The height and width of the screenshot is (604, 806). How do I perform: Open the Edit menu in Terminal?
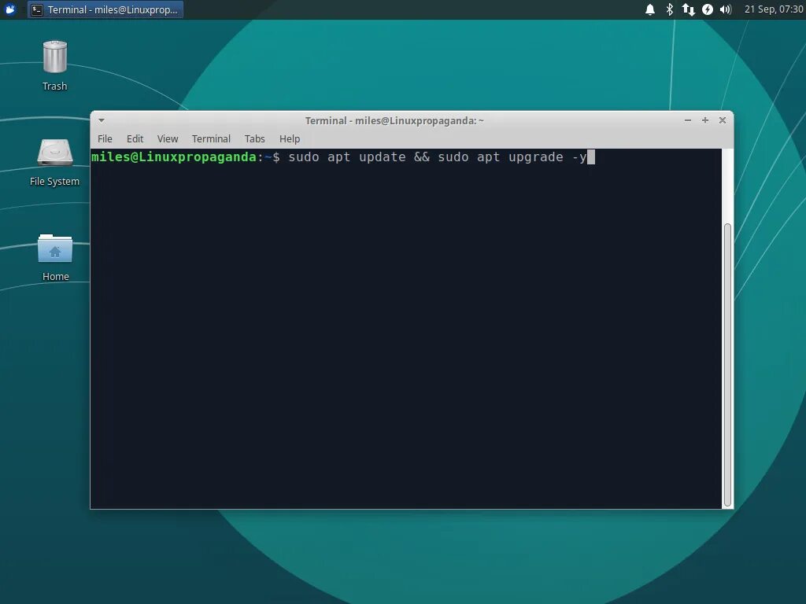click(135, 138)
